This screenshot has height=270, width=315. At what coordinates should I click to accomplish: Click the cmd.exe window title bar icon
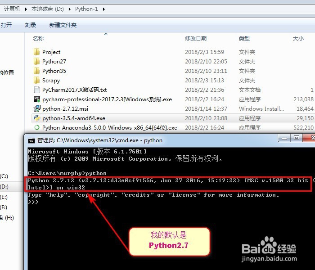pyautogui.click(x=31, y=140)
